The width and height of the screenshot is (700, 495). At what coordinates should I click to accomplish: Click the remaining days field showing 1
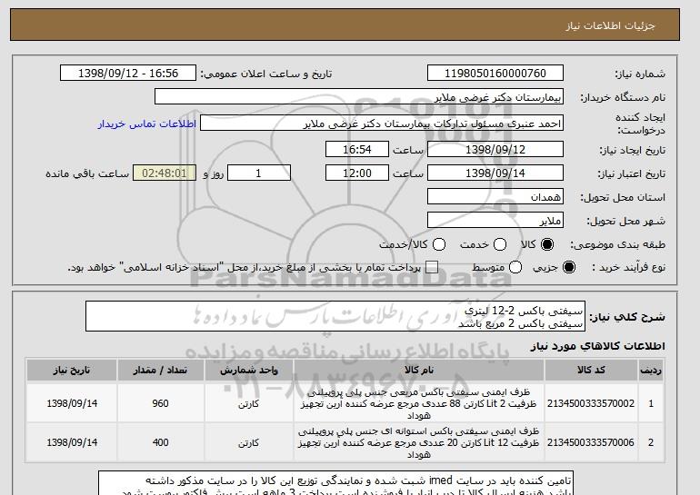(x=259, y=173)
